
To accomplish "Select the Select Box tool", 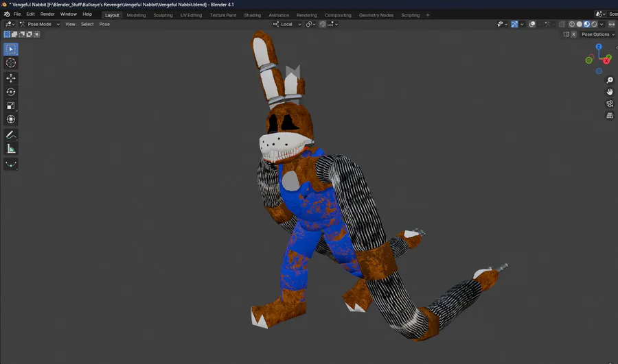I will click(x=10, y=49).
